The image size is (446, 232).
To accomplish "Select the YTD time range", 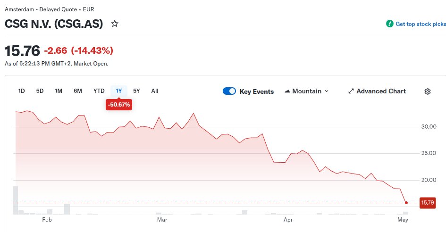I will pyautogui.click(x=99, y=91).
